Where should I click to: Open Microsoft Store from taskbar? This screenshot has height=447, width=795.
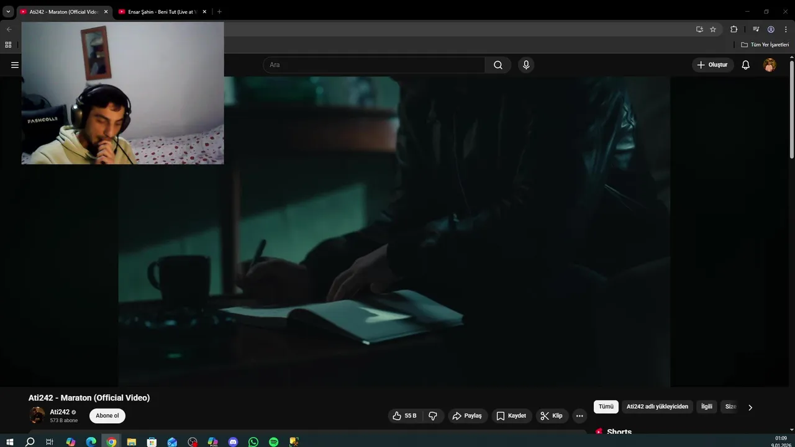[152, 442]
